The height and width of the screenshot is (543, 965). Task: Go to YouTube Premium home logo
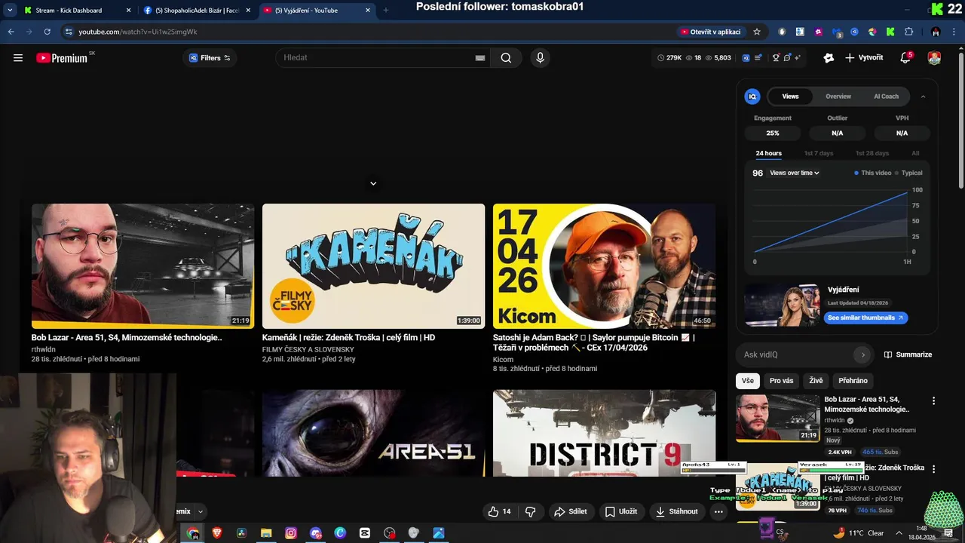62,57
